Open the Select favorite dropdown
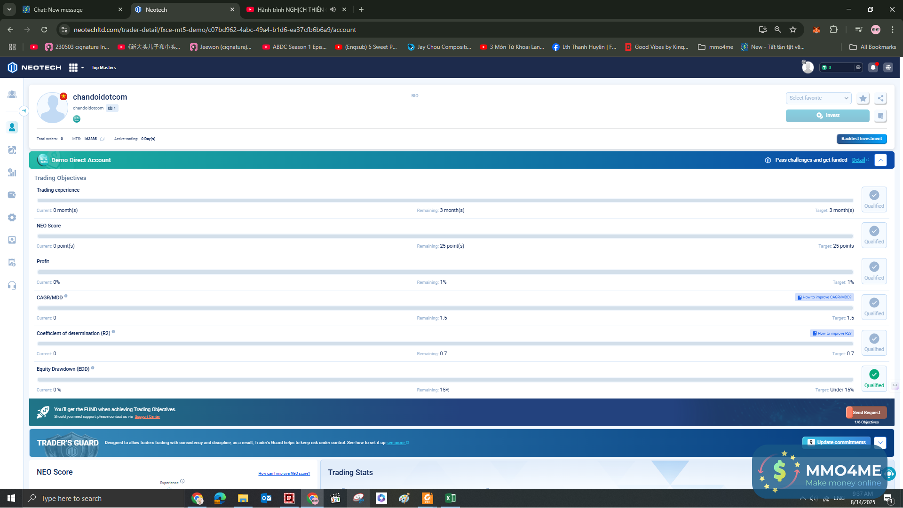Image resolution: width=903 pixels, height=508 pixels. click(818, 98)
